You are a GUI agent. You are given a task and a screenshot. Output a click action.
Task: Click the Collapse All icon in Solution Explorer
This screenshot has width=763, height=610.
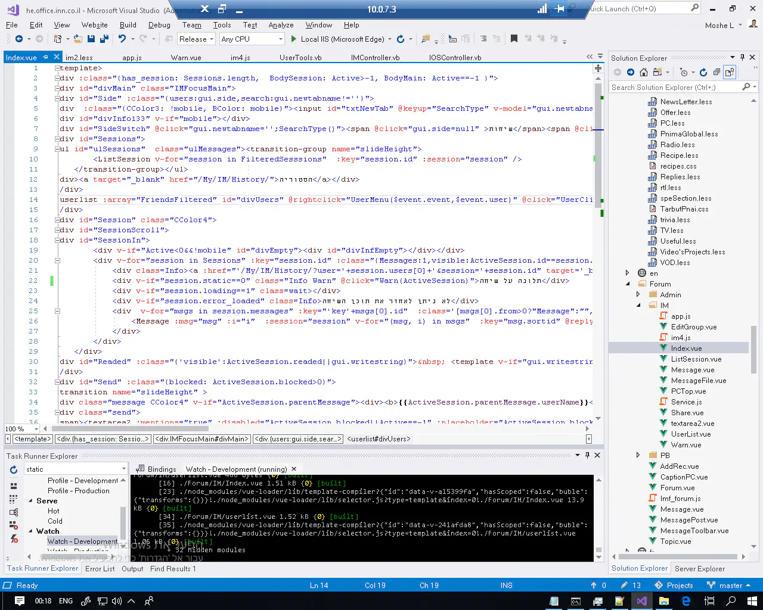[x=717, y=72]
